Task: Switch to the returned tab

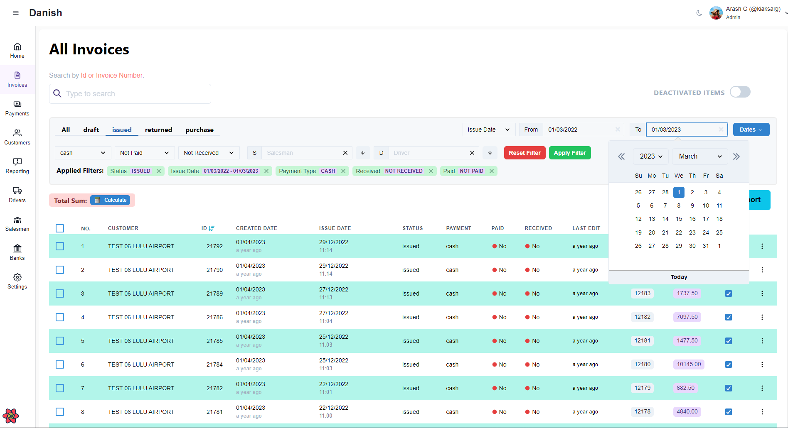Action: (158, 130)
